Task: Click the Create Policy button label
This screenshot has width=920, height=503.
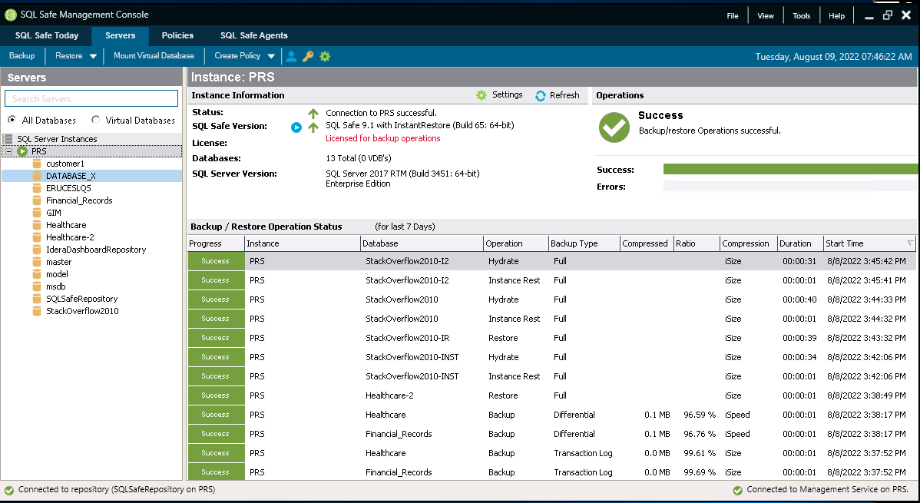Action: pos(237,56)
